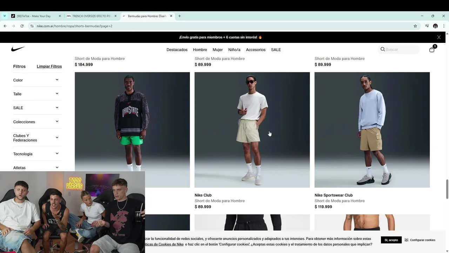Screen dimensions: 449x253
Task: Open the shopping bag cart icon
Action: click(432, 50)
